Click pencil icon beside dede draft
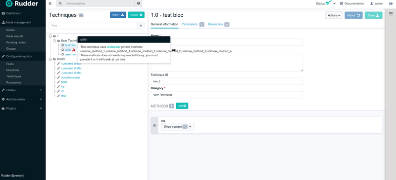 coord(58,82)
